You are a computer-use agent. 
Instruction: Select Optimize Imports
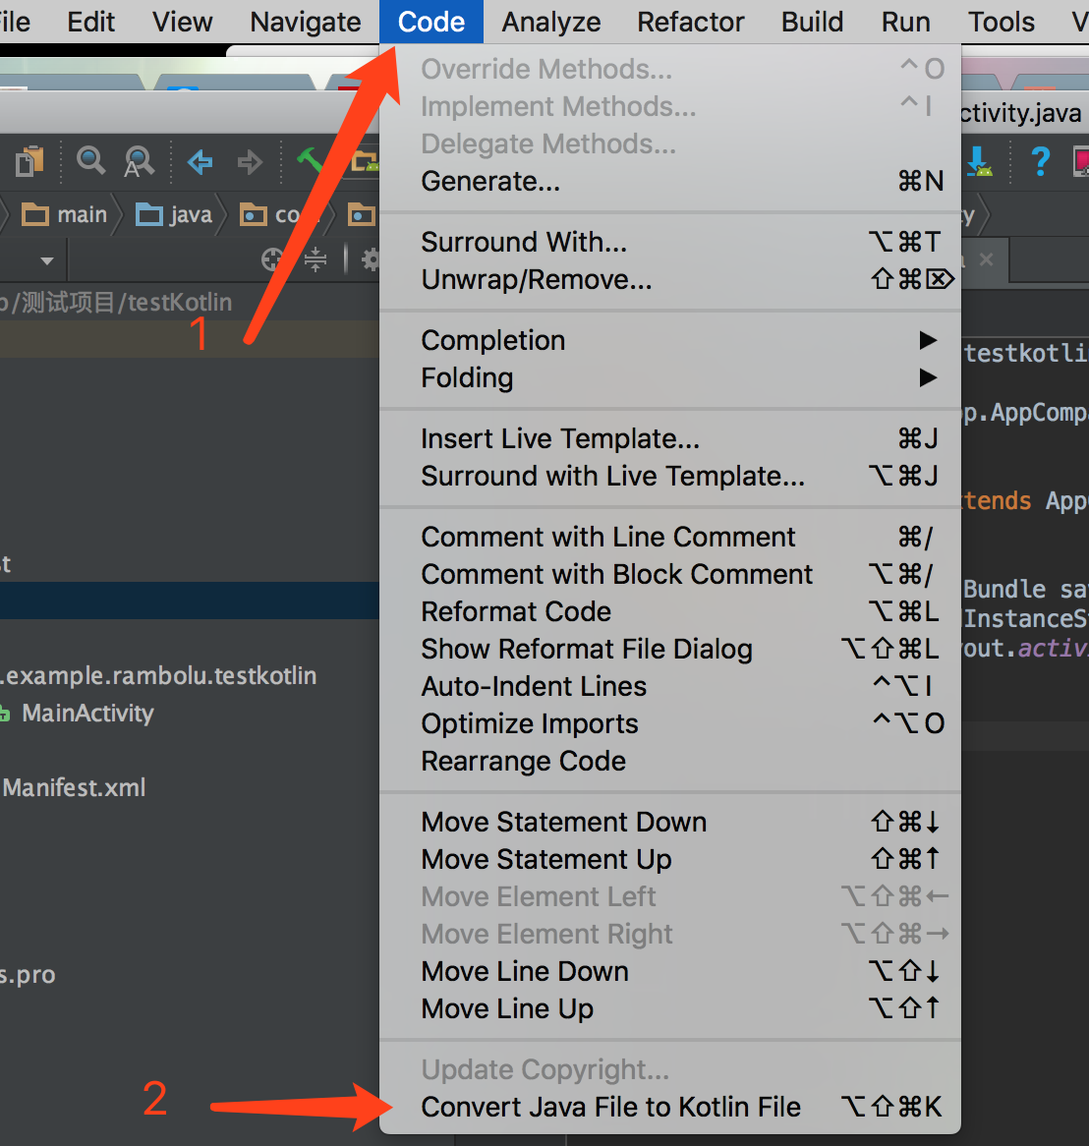coord(670,723)
